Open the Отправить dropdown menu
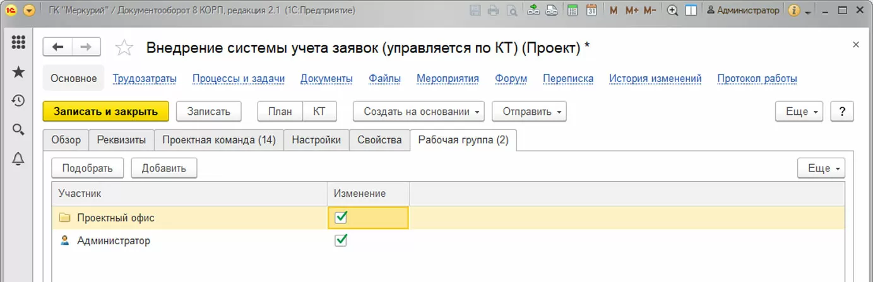The width and height of the screenshot is (873, 282). coord(528,112)
